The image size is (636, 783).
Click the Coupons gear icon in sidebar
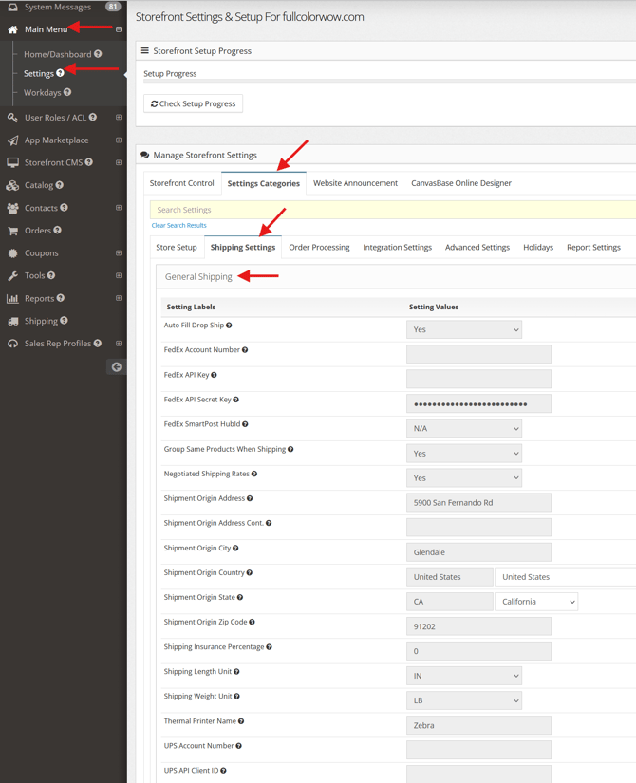click(x=12, y=253)
